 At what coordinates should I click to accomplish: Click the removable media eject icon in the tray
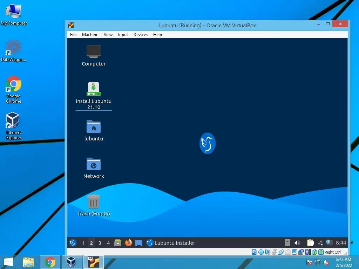tap(287, 243)
